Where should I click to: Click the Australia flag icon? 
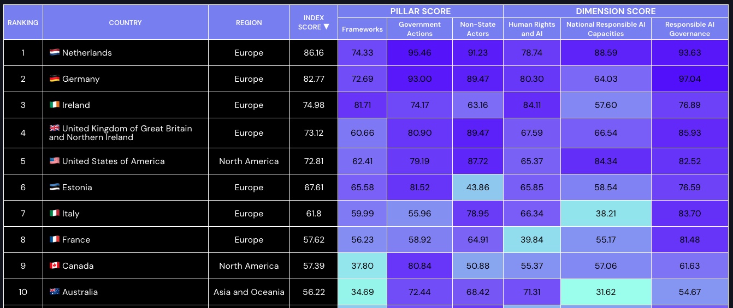click(x=54, y=292)
